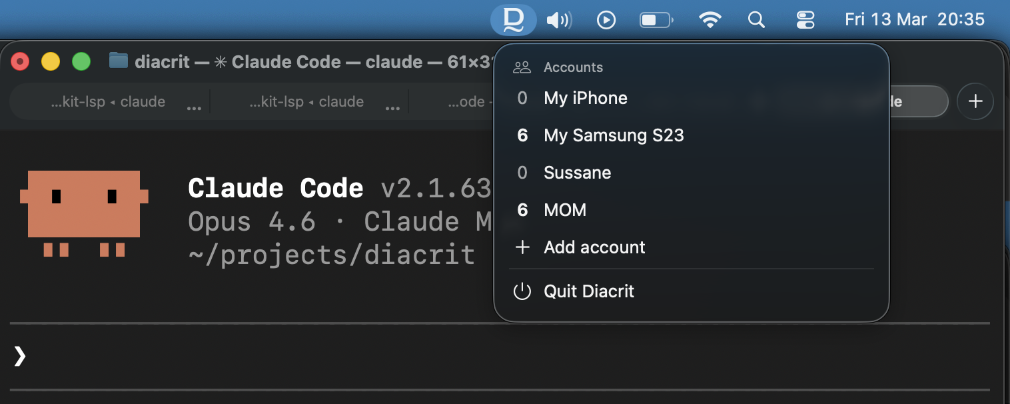This screenshot has width=1010, height=404.
Task: Select the My Samsung S23 account
Action: coord(614,135)
